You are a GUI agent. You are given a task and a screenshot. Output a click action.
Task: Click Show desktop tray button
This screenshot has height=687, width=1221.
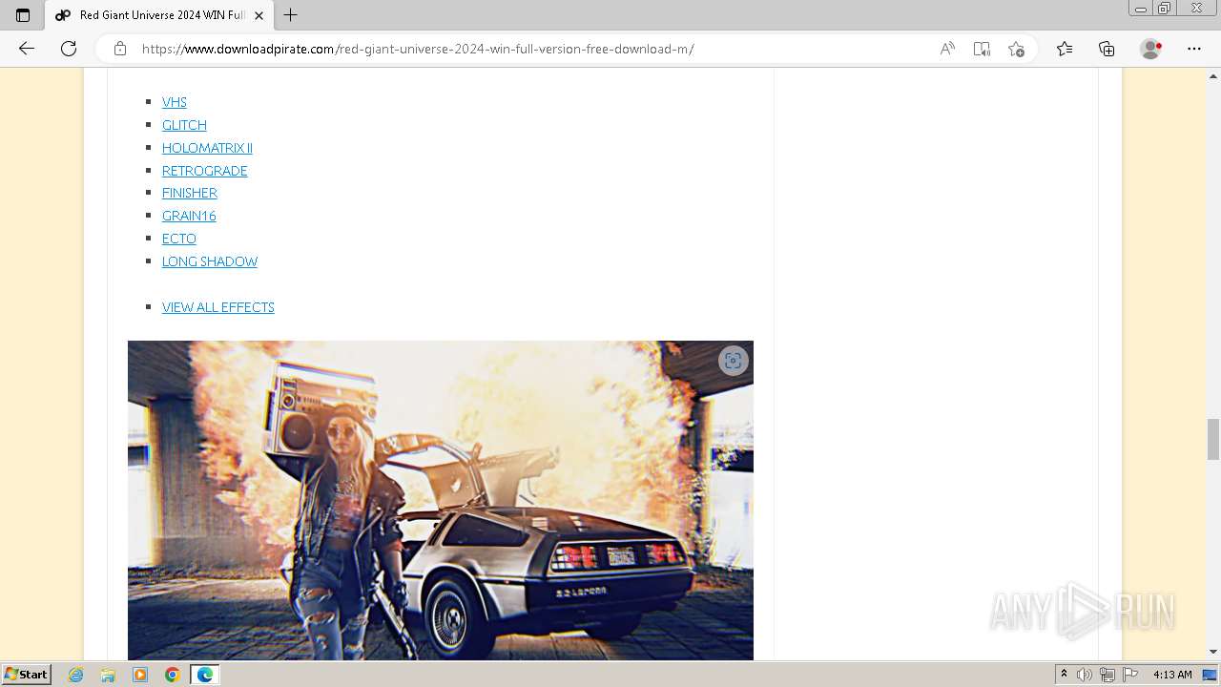(x=1210, y=675)
